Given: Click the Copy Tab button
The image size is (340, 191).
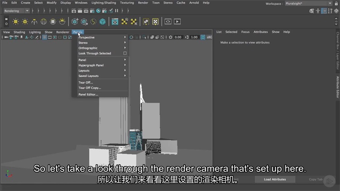Looking at the screenshot, I should (x=316, y=179).
